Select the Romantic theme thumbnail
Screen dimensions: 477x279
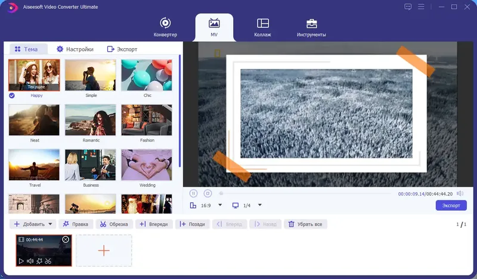click(91, 120)
